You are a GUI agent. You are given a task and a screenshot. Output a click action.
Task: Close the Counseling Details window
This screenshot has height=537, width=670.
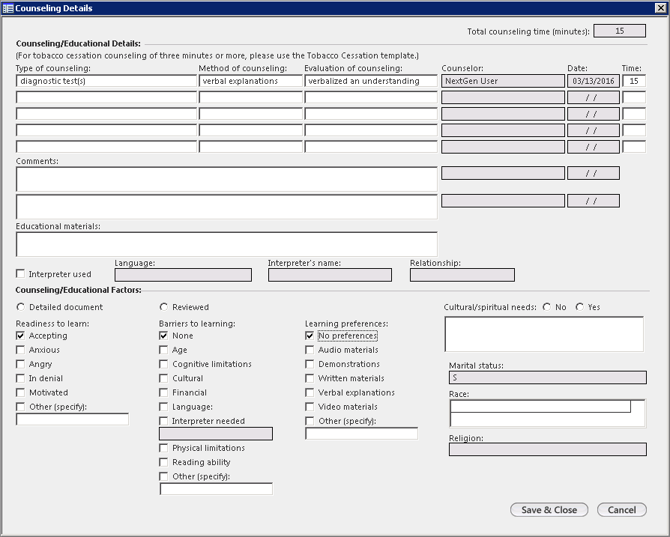(x=660, y=7)
